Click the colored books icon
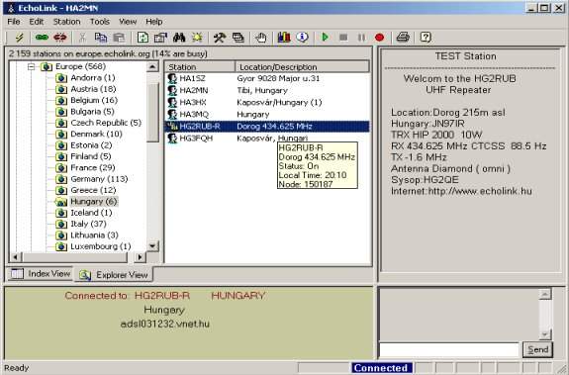Viewport: 569px width, 375px height. click(x=284, y=37)
